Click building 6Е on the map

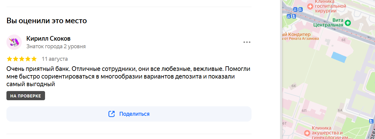(x=344, y=40)
